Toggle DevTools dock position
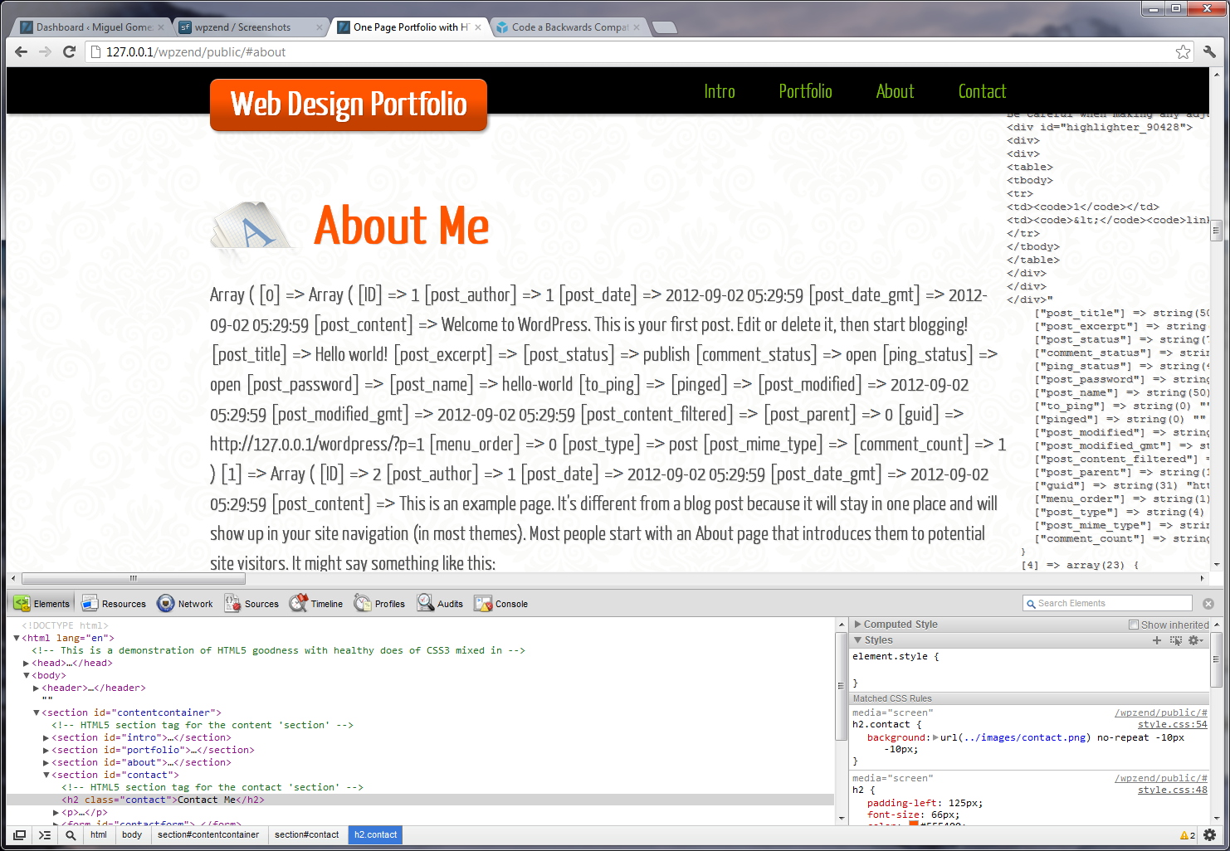Image resolution: width=1230 pixels, height=851 pixels. (x=18, y=834)
